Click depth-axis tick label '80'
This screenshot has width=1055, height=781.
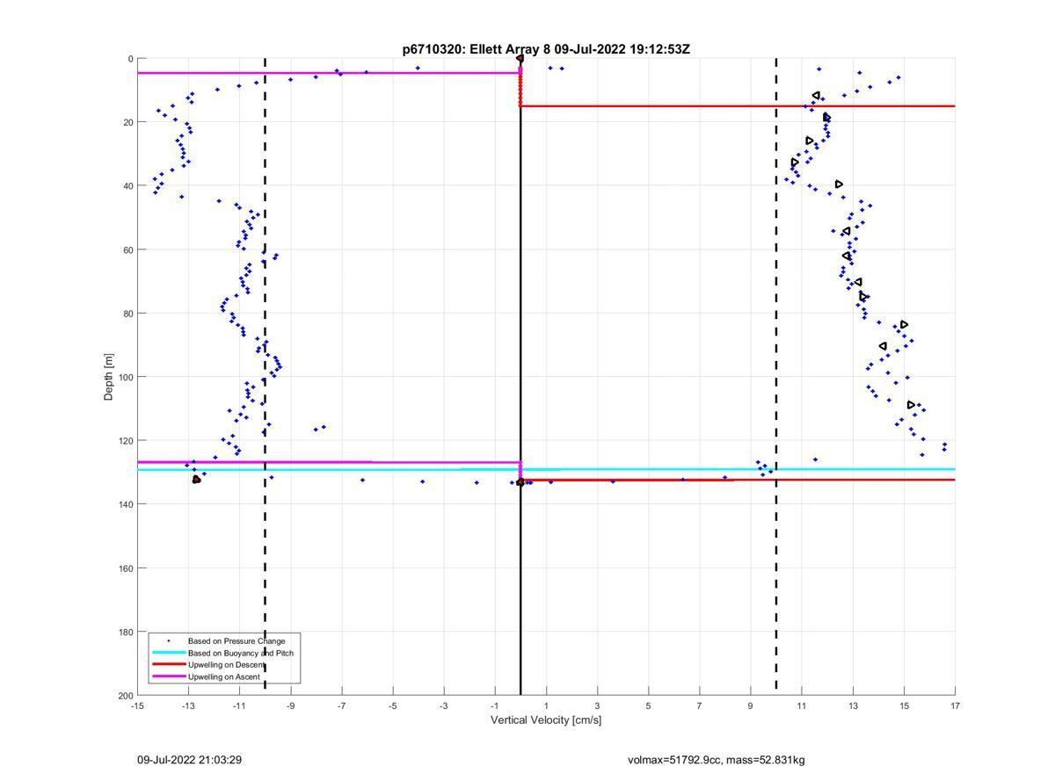click(127, 314)
